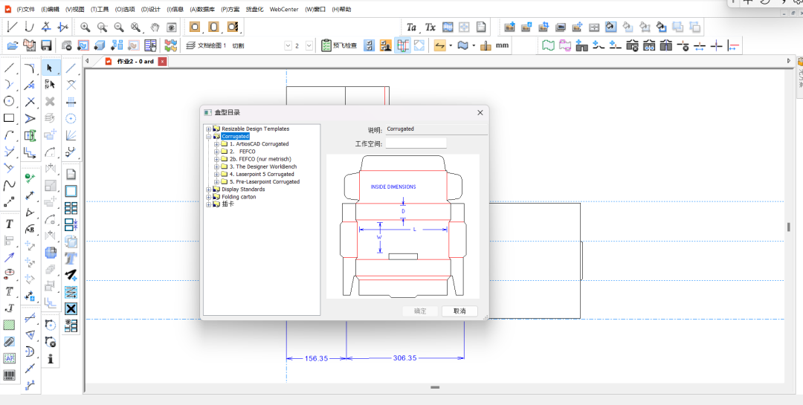
Task: Expand the Display Standards tree node
Action: 209,189
